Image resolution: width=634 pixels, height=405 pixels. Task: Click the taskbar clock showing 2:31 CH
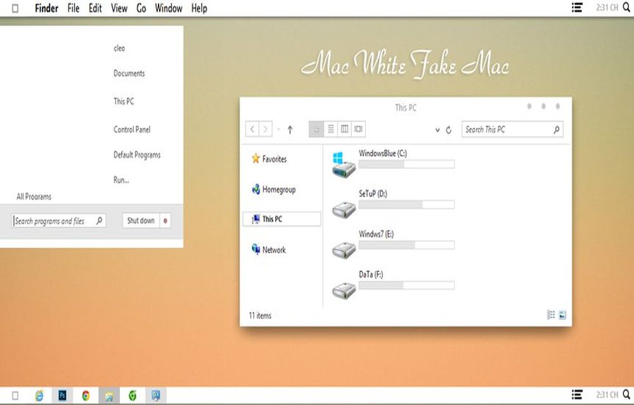coord(607,394)
